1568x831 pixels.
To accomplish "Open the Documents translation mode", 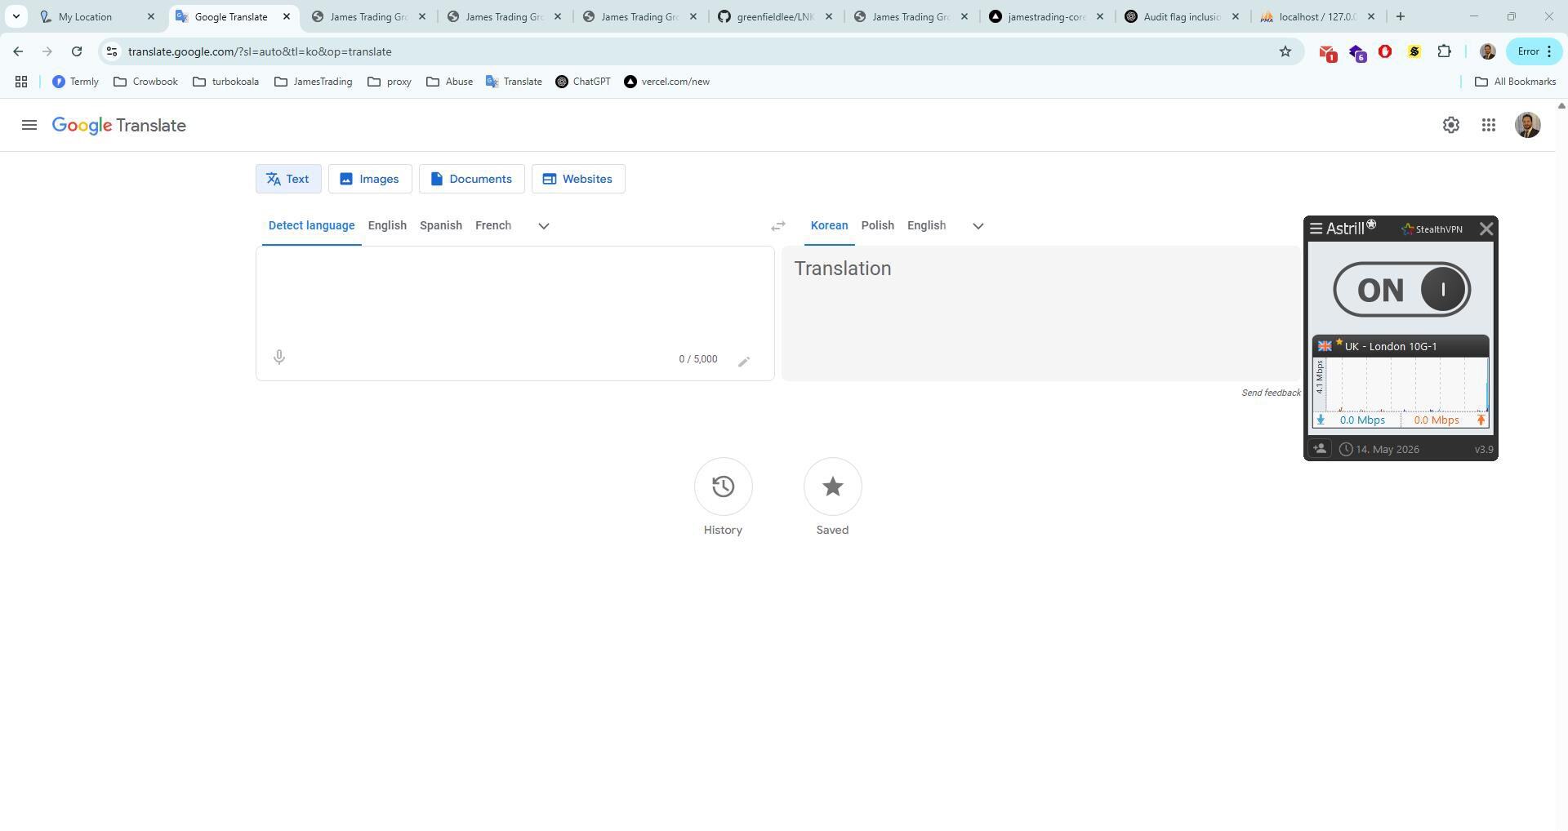I will (x=471, y=179).
